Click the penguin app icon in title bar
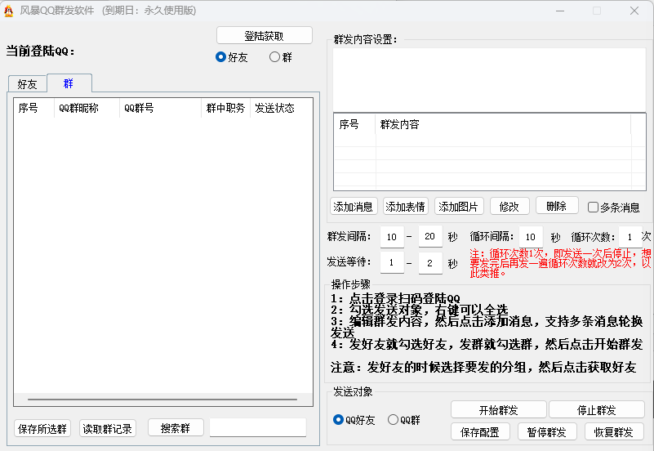The image size is (654, 451). [9, 11]
